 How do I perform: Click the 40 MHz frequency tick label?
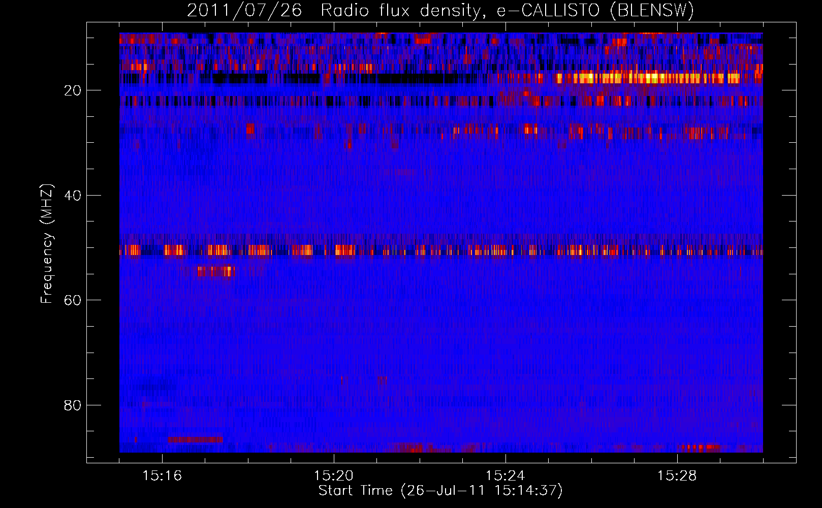(x=73, y=196)
